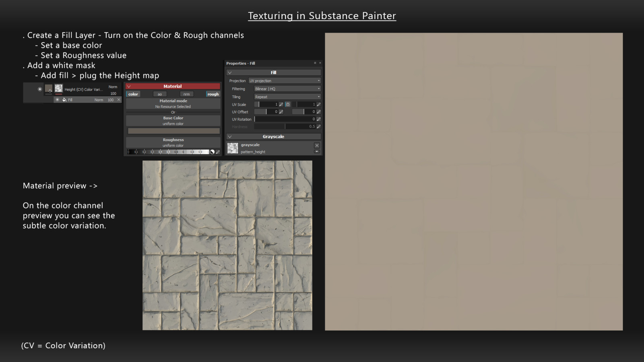The height and width of the screenshot is (362, 644).
Task: Open the base color swatch picker
Action: pos(173,131)
